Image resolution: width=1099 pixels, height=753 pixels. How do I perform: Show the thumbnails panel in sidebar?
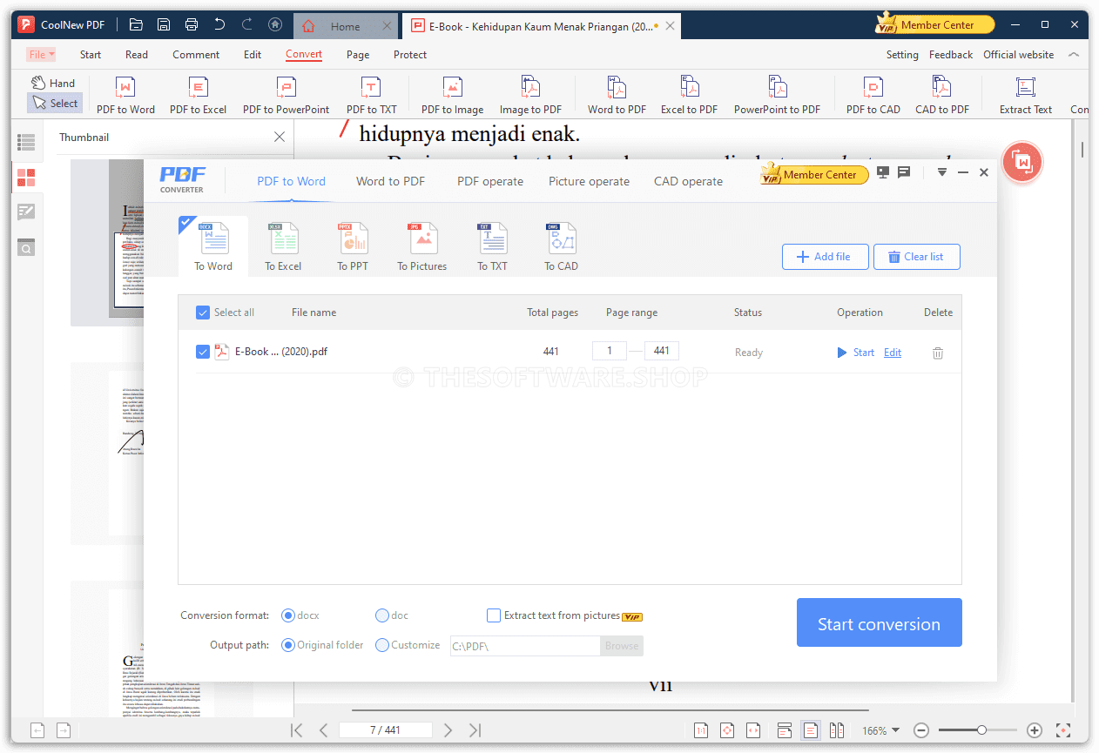(26, 178)
